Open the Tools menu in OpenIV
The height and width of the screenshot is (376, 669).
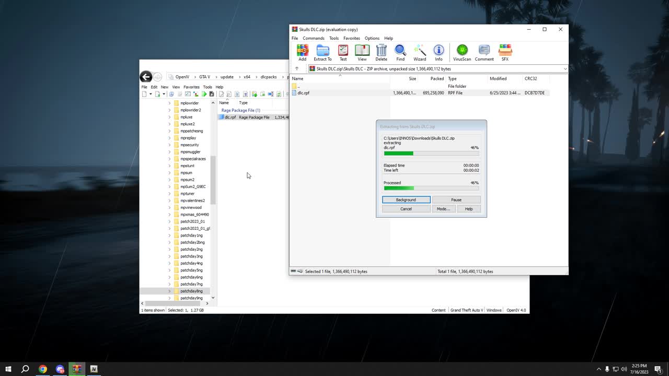click(x=207, y=87)
